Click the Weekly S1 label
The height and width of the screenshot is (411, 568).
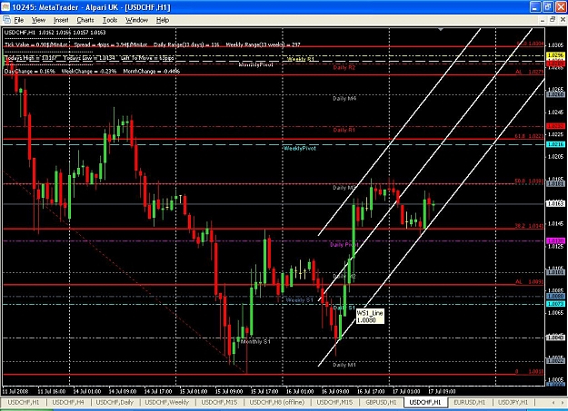299,300
